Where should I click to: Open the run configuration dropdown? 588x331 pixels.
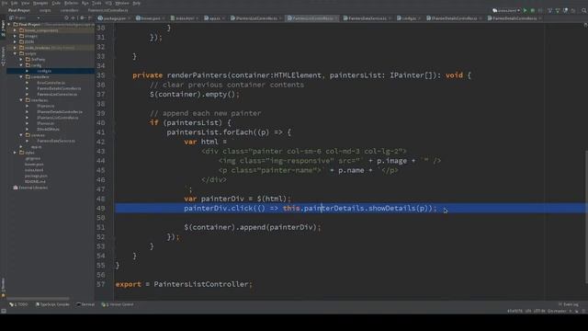point(506,10)
